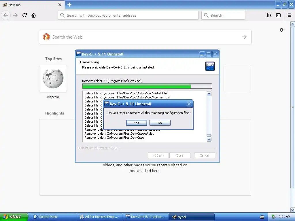Click the Search the Web field

pos(145,37)
